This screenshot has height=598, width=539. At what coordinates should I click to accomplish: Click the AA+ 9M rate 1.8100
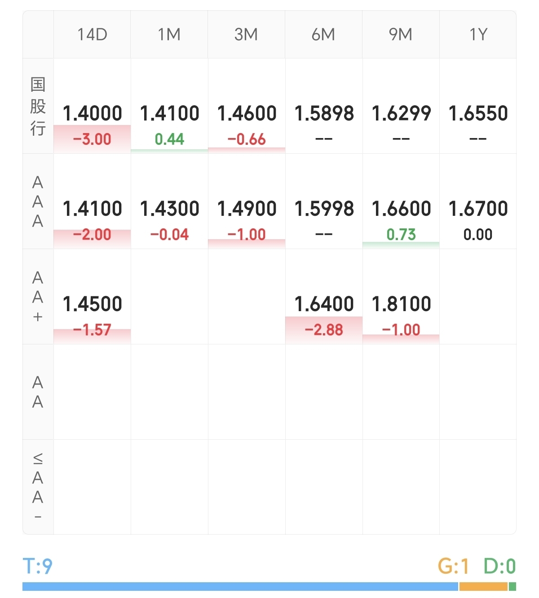401,304
